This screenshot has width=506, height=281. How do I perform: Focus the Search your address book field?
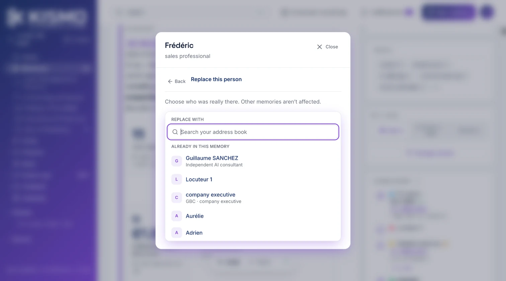click(253, 132)
